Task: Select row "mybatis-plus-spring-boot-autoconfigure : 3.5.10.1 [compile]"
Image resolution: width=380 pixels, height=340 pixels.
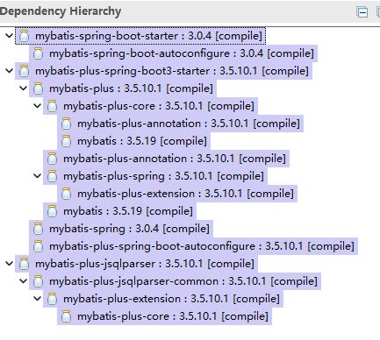Action: pos(193,246)
